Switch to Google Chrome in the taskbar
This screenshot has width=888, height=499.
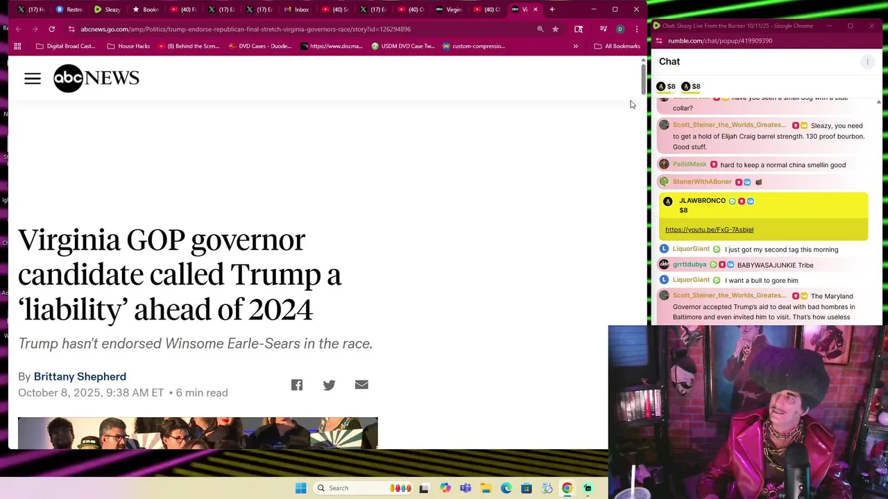[567, 488]
